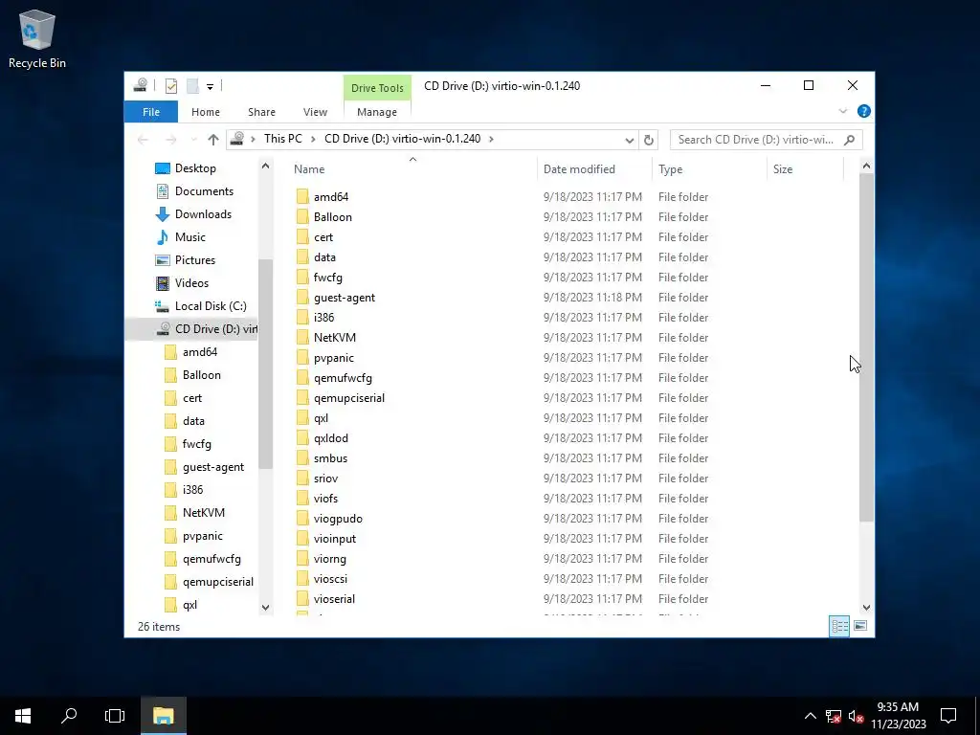
Task: Open the address bar history dropdown
Action: 630,140
